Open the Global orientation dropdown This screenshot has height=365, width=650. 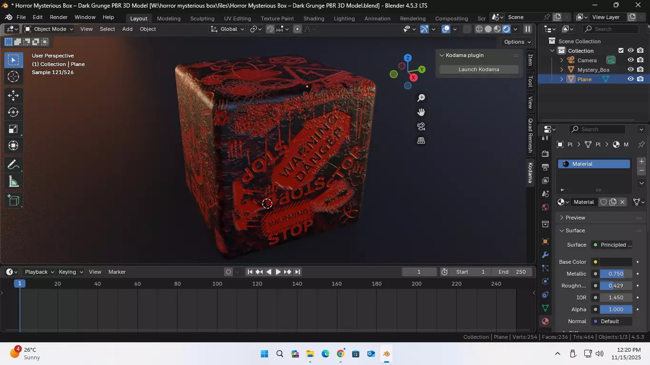pos(227,29)
